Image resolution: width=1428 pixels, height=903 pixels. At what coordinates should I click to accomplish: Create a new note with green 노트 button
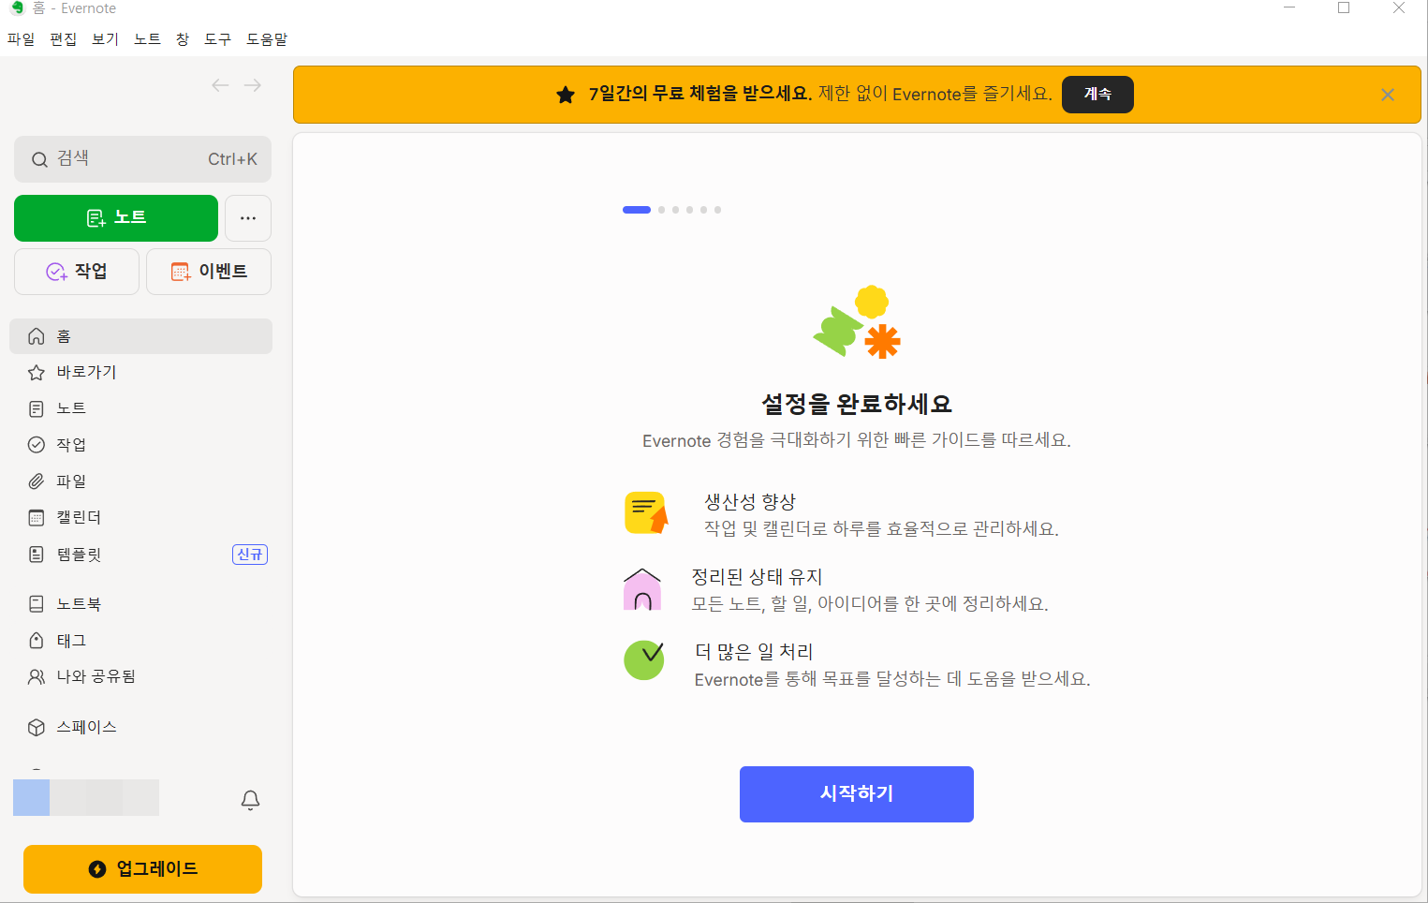116,218
